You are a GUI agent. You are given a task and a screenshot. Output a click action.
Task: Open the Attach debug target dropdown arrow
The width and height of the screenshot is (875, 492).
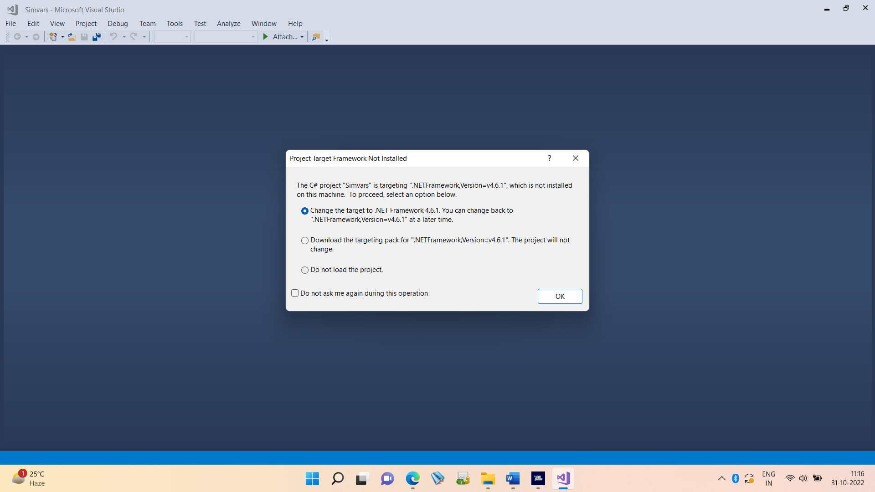[x=302, y=36]
